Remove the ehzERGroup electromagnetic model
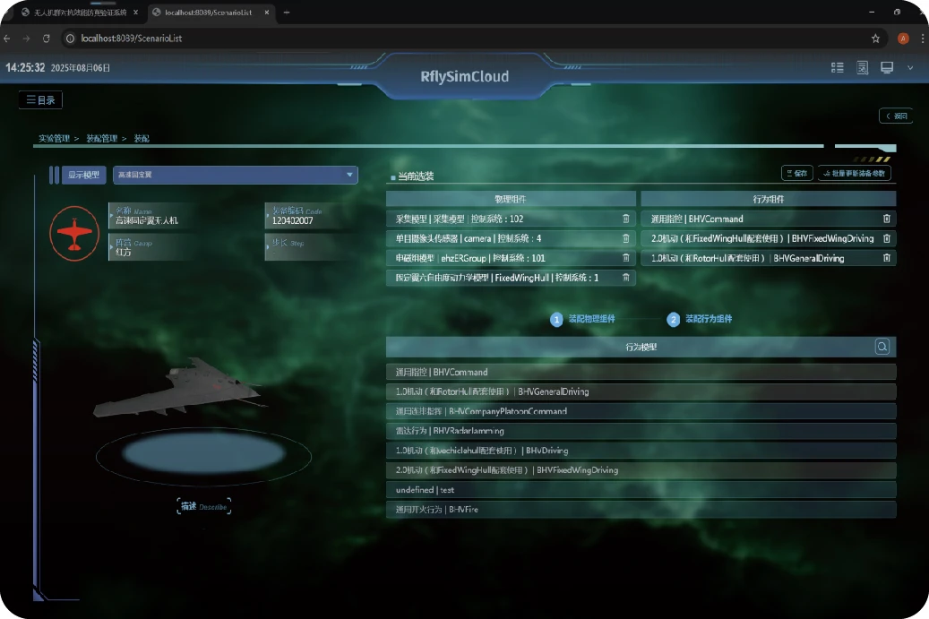 click(625, 258)
